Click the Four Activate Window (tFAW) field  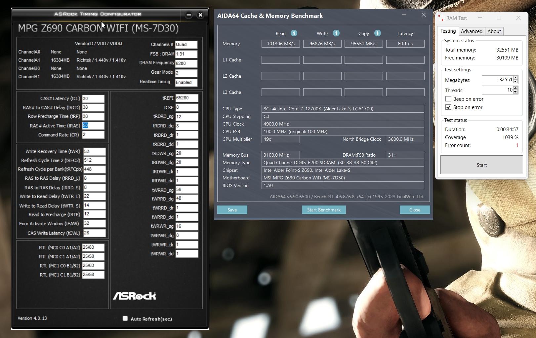[x=94, y=223]
